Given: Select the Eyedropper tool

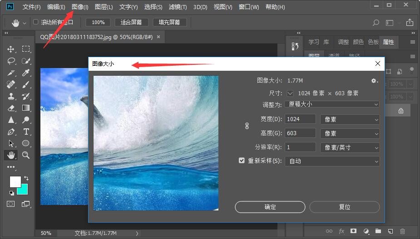Looking at the screenshot, I should [26, 73].
